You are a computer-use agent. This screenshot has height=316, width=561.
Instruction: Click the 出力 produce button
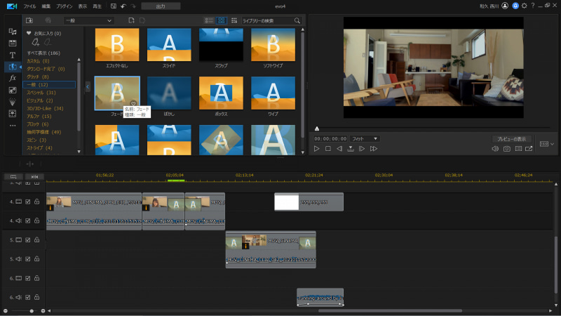(161, 6)
